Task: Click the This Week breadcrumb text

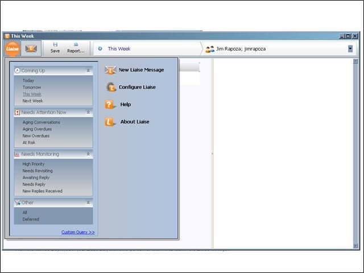Action: pos(119,49)
